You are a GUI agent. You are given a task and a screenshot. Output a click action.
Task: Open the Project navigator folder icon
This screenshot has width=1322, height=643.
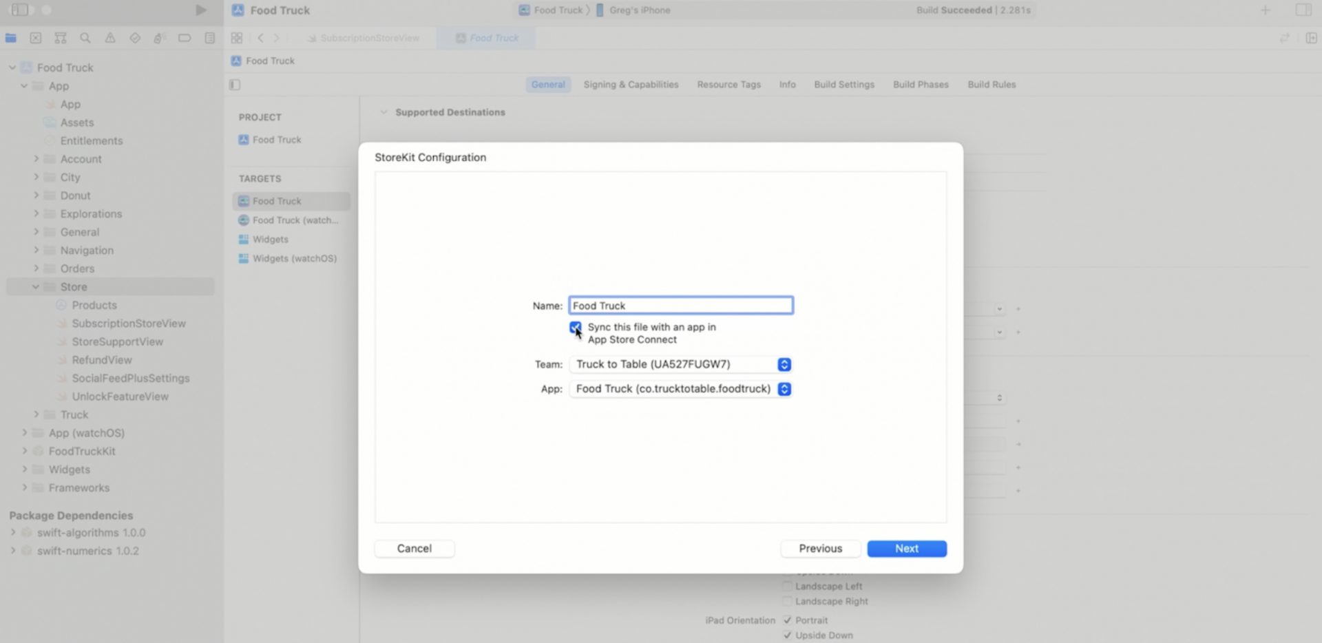11,38
